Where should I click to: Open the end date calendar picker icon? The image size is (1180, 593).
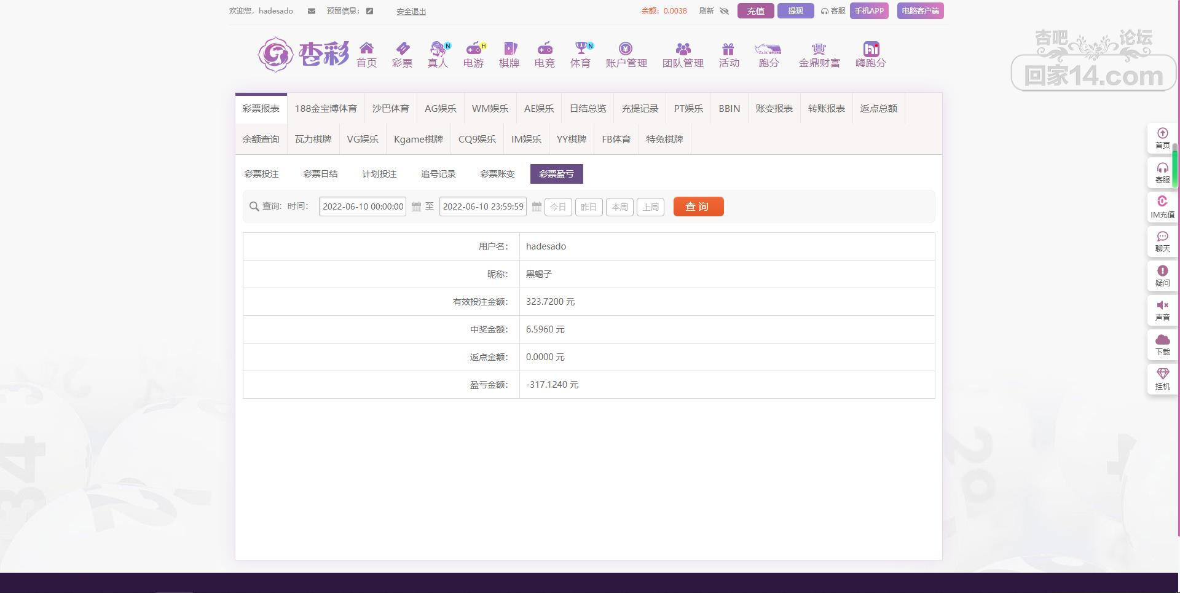point(537,207)
